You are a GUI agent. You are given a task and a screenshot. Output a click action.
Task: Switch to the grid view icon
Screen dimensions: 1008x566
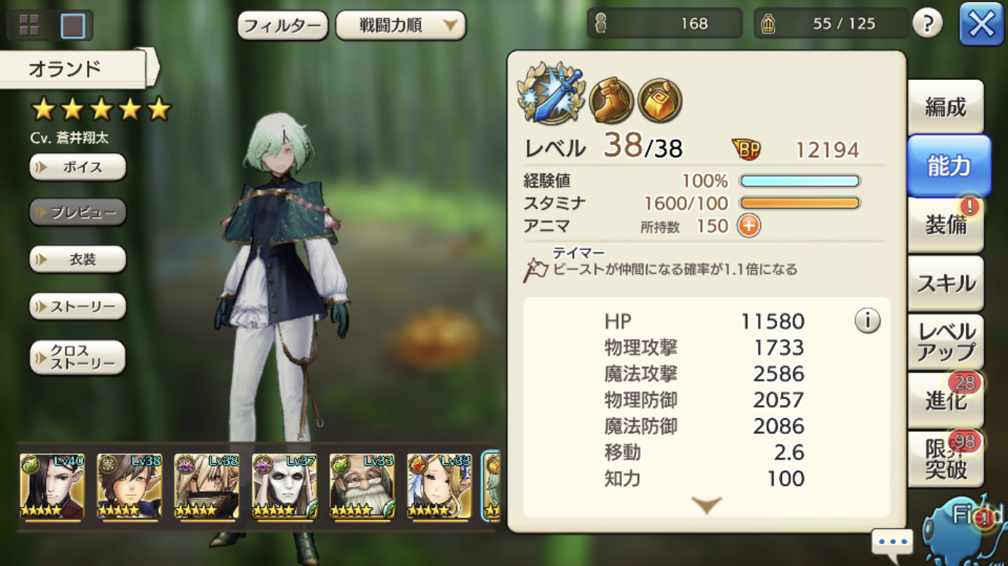pyautogui.click(x=29, y=26)
